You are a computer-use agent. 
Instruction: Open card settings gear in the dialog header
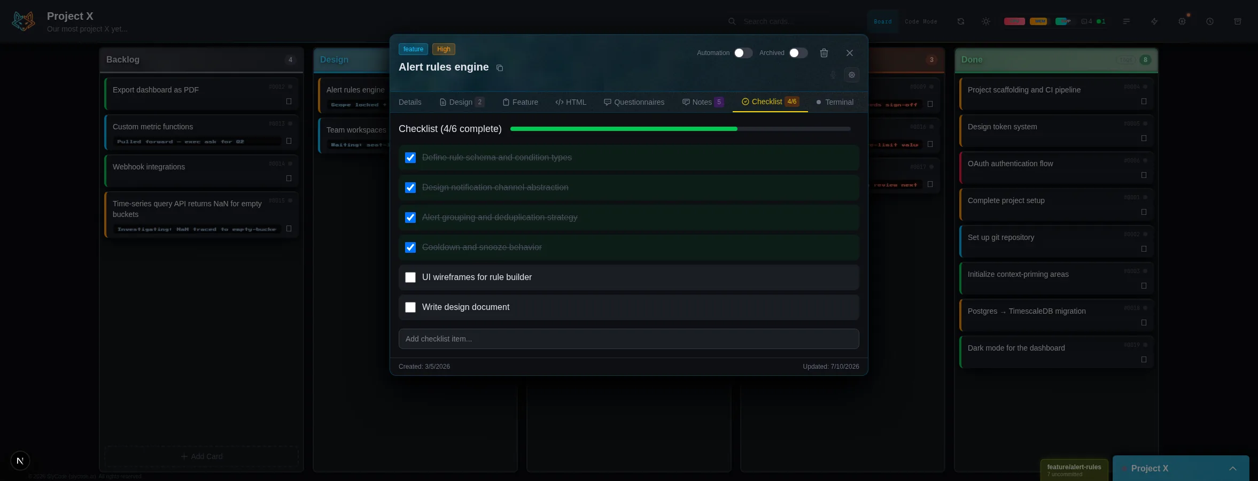[x=852, y=75]
